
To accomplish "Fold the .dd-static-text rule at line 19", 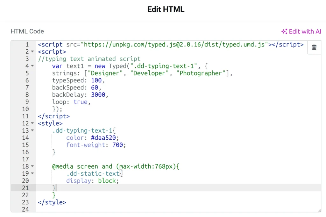I will click(x=32, y=173).
